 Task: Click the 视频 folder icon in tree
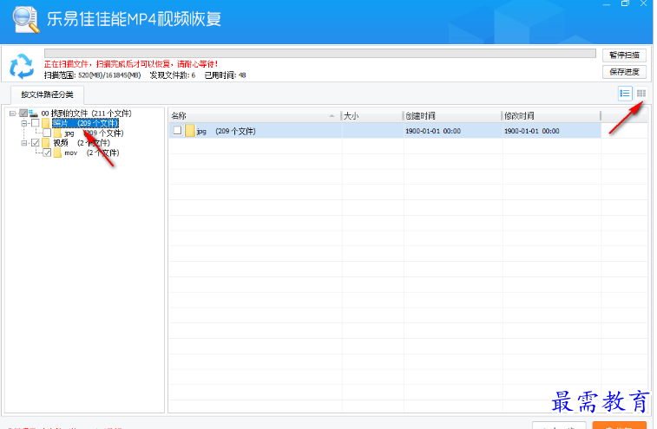46,143
